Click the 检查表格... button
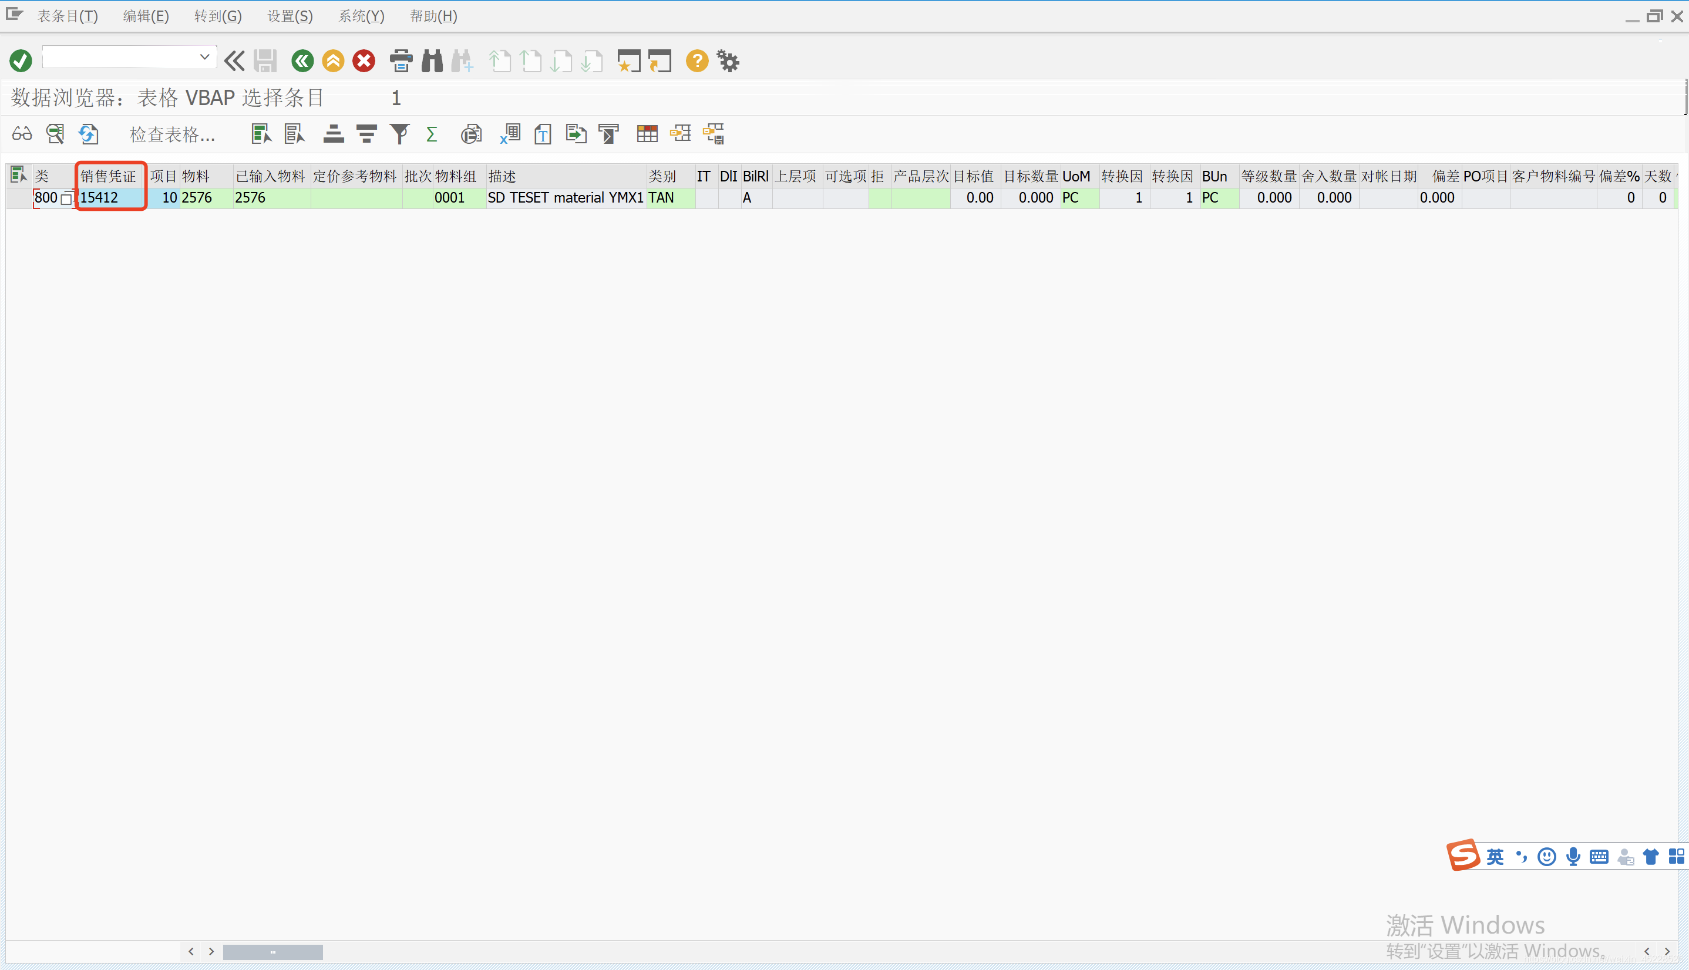Viewport: 1689px width, 970px height. click(x=172, y=134)
